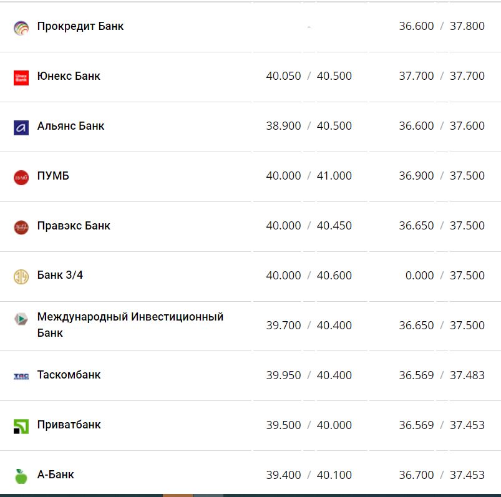Click the Правэкс Банк logo icon

click(21, 227)
